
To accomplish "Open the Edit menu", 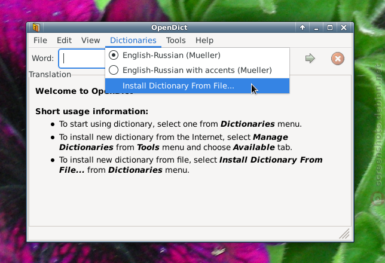I will [65, 40].
